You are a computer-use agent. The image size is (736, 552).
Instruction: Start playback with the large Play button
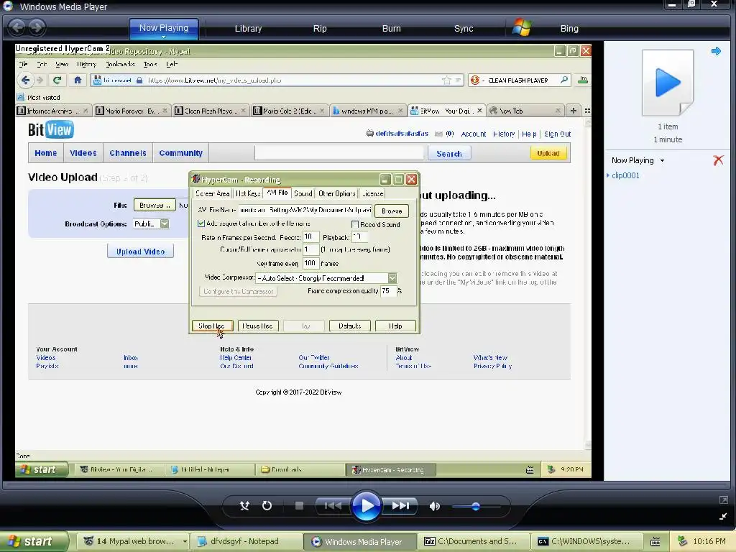tap(366, 506)
